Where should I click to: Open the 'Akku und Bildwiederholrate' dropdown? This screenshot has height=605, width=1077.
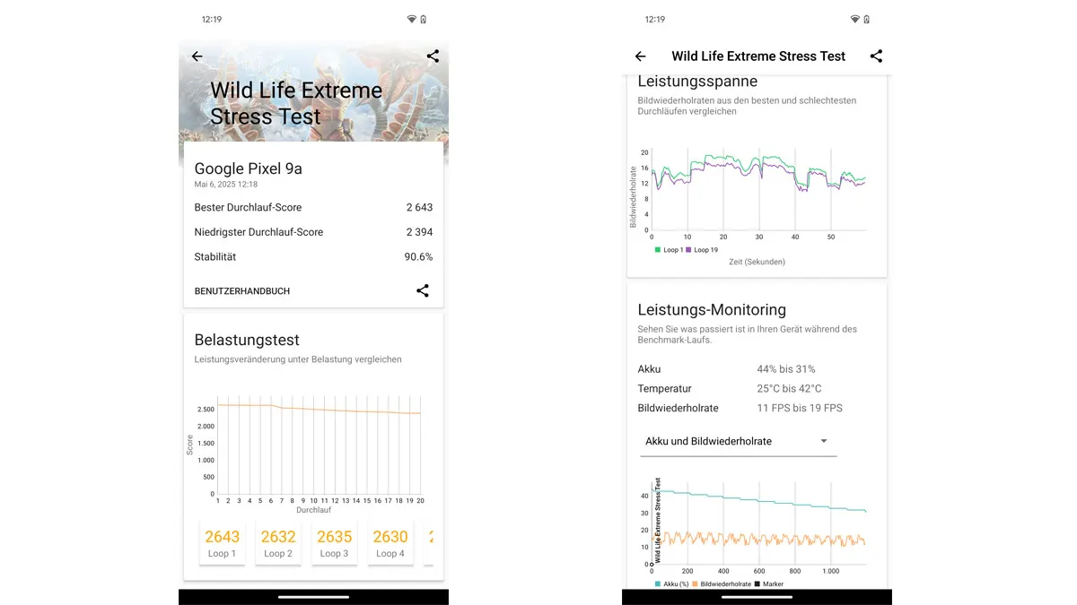pyautogui.click(x=737, y=441)
